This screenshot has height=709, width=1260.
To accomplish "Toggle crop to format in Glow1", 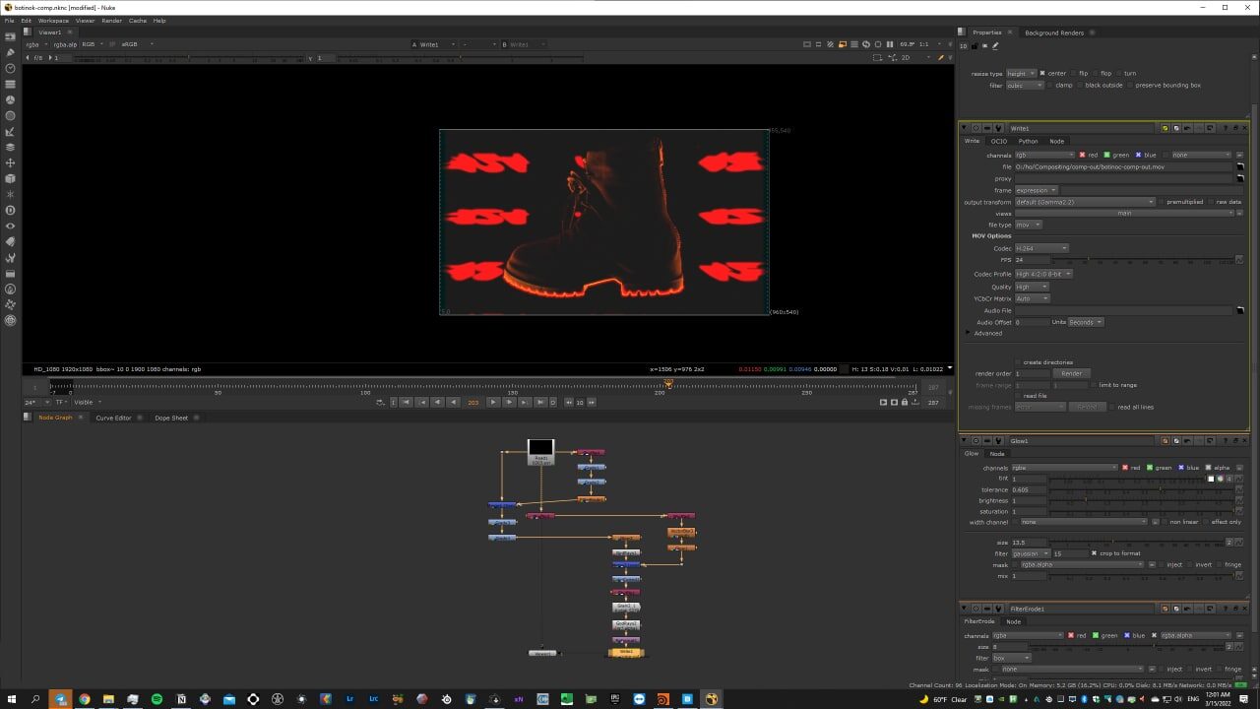I will 1094,553.
